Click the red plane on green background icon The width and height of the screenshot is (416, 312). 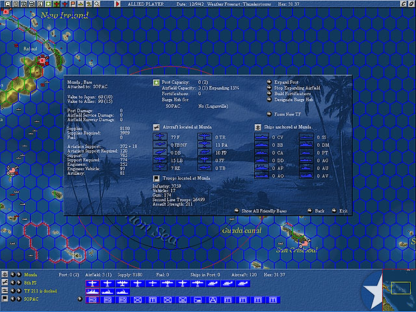pyautogui.click(x=57, y=4)
